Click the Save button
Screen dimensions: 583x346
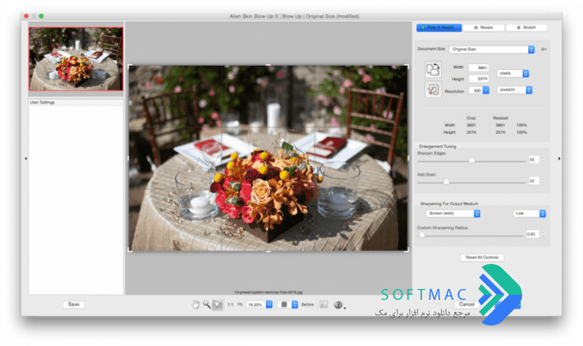(x=74, y=304)
